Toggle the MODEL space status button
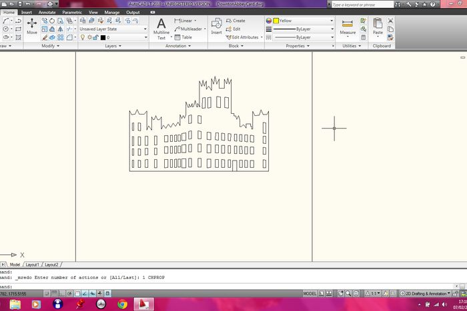The image size is (467, 311). pos(310,293)
